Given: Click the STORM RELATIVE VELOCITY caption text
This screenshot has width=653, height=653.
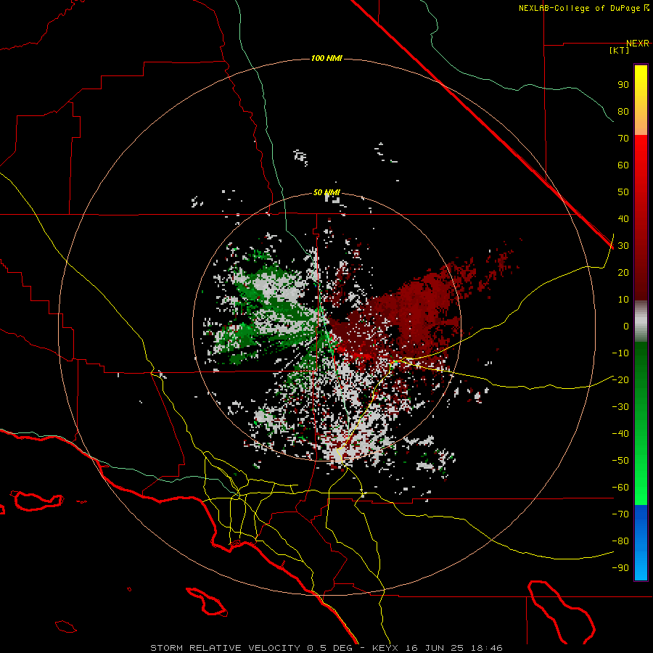Looking at the screenshot, I should coord(225,648).
